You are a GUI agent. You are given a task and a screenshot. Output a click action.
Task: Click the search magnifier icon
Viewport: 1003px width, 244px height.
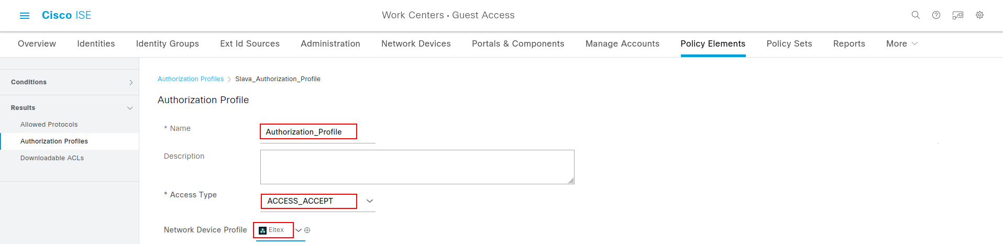pyautogui.click(x=916, y=15)
